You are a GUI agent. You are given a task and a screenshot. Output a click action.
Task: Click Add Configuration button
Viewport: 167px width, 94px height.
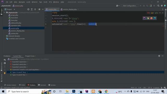tap(130, 6)
